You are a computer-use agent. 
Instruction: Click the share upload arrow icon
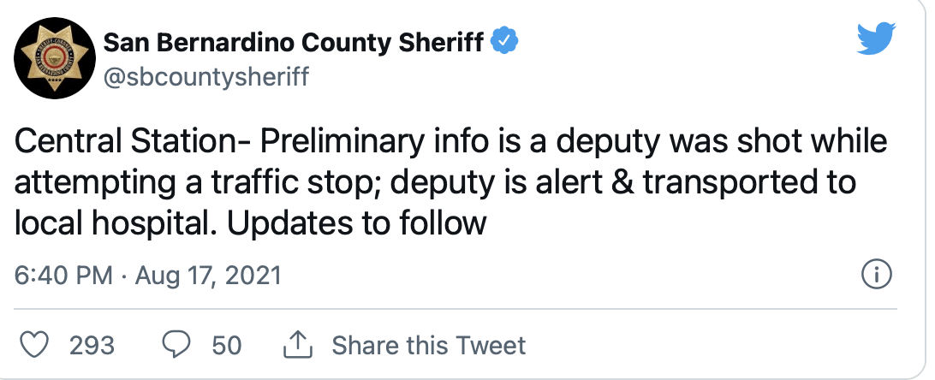tap(298, 345)
